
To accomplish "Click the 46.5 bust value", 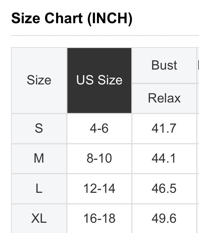I will click(x=164, y=189).
